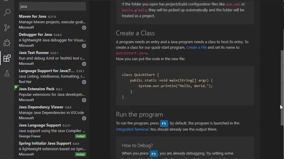Click the build.gradle inline code text

click(x=134, y=10)
